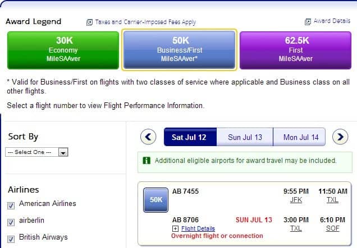Switch to Mon Jul 14 tab

click(x=299, y=137)
